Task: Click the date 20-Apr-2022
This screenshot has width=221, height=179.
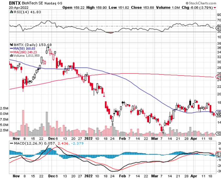Action: 19,8
